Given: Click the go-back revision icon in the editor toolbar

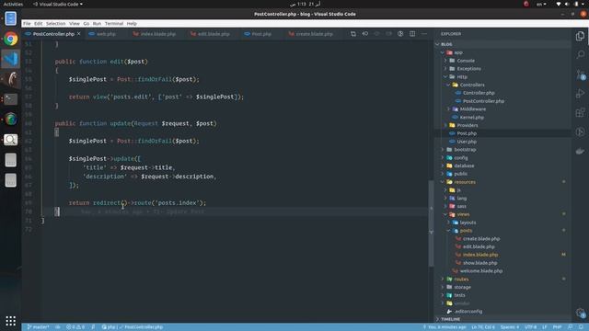Looking at the screenshot, I should point(365,34).
